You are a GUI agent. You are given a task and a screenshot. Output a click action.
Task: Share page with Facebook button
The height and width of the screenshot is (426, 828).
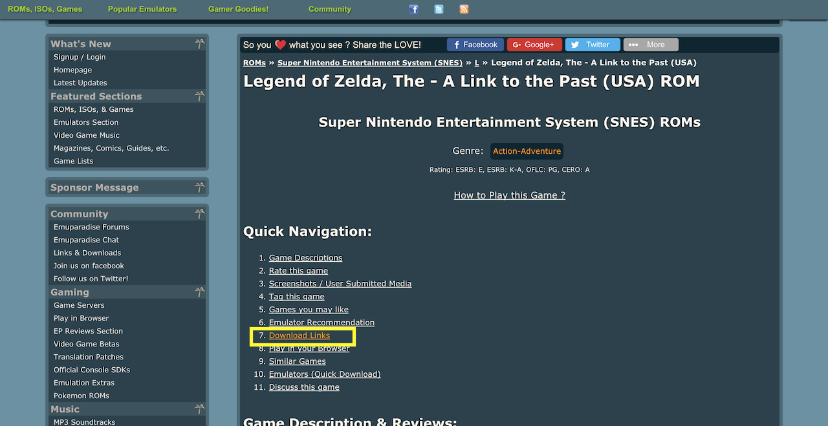[475, 45]
